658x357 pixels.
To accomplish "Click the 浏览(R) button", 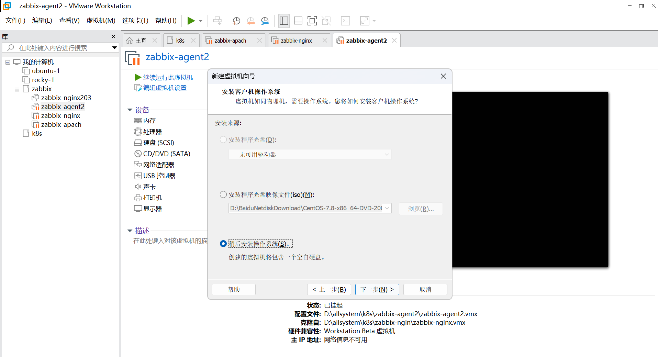I will [x=421, y=209].
